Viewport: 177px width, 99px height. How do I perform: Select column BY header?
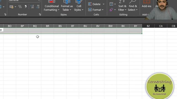point(136,26)
